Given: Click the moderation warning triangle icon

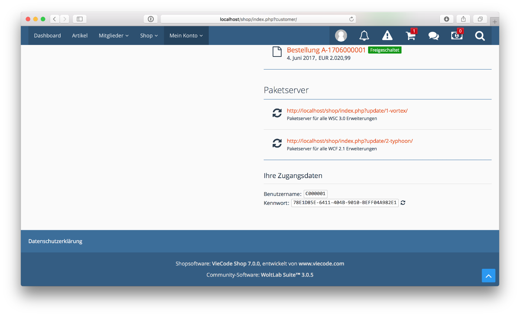Looking at the screenshot, I should pos(387,36).
